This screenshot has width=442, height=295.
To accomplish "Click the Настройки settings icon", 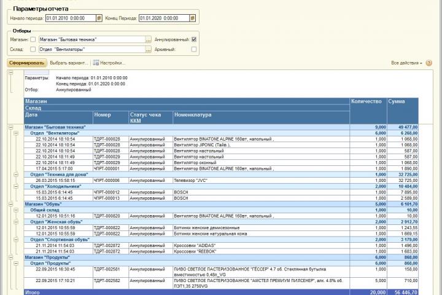I will click(x=96, y=63).
